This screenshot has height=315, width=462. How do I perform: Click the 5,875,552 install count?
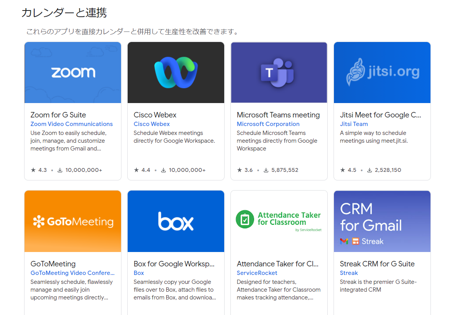click(285, 170)
